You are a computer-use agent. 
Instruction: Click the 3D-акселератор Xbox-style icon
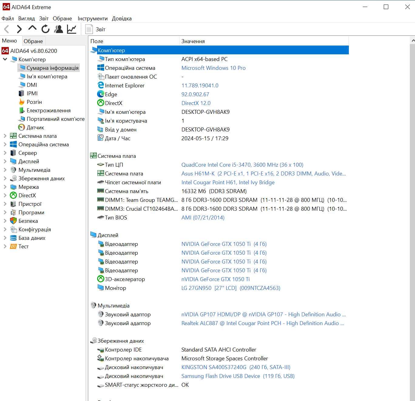(100, 279)
